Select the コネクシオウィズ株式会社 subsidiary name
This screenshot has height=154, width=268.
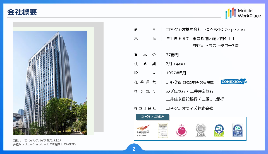pyautogui.click(x=189, y=108)
